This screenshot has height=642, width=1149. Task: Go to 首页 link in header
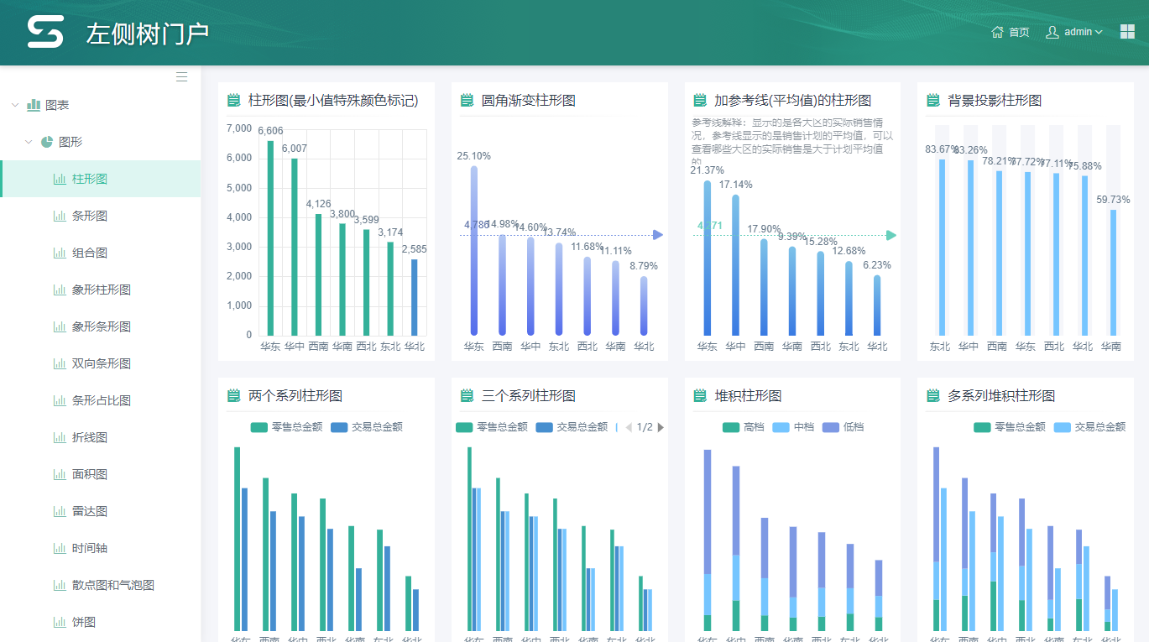[1019, 32]
